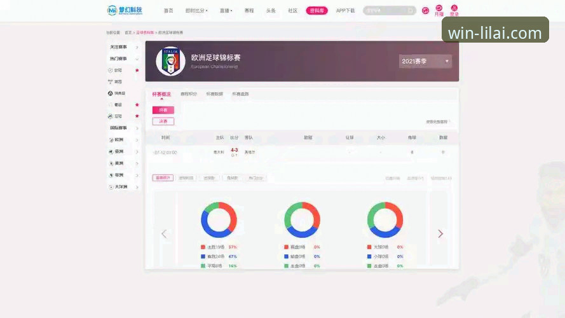Click the 时间 column header
The image size is (565, 318).
click(x=165, y=138)
